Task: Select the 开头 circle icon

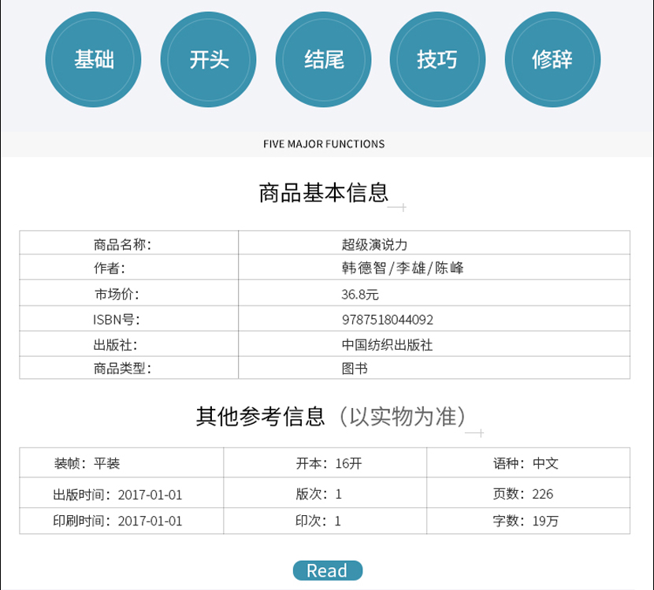Action: pos(209,60)
